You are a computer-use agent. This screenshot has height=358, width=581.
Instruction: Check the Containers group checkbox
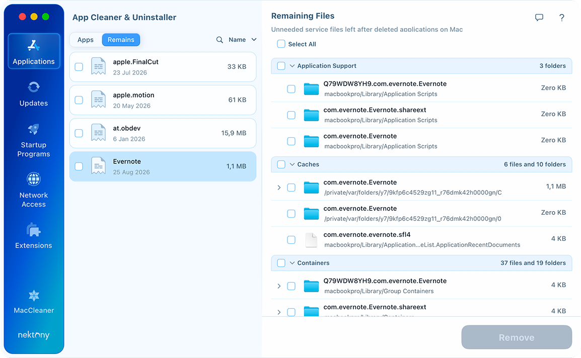coord(281,263)
